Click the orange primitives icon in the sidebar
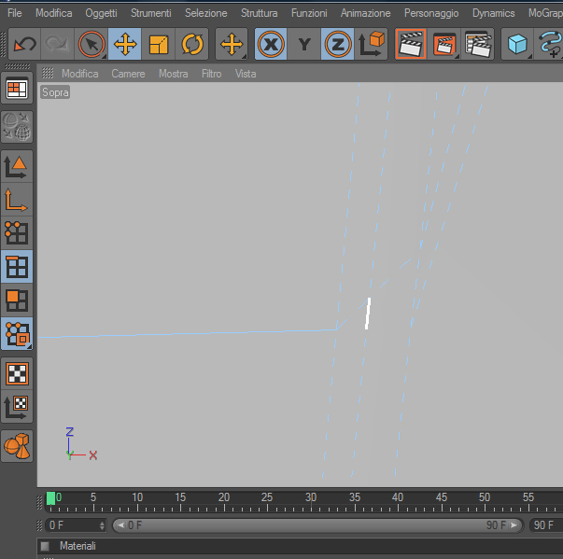Screen dimensions: 563x559 click(17, 446)
